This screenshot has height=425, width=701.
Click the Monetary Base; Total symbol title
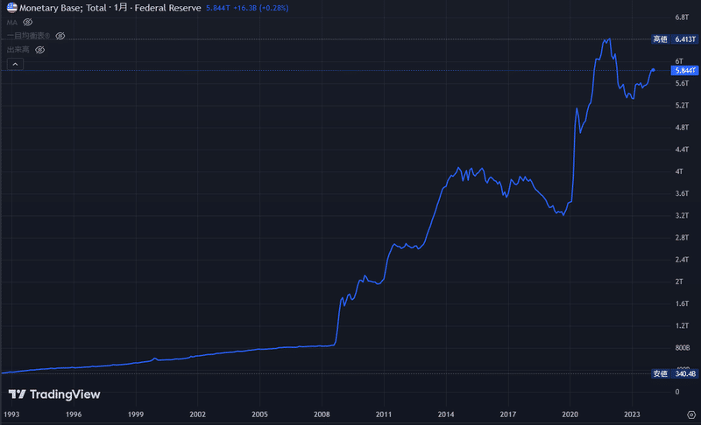pyautogui.click(x=62, y=8)
